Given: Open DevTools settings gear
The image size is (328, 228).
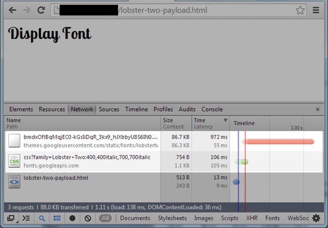Looking at the screenshot, I should [316, 218].
